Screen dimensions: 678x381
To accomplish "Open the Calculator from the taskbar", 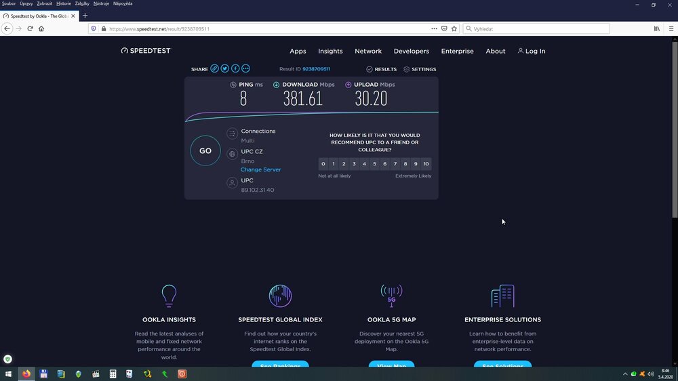I will 113,374.
